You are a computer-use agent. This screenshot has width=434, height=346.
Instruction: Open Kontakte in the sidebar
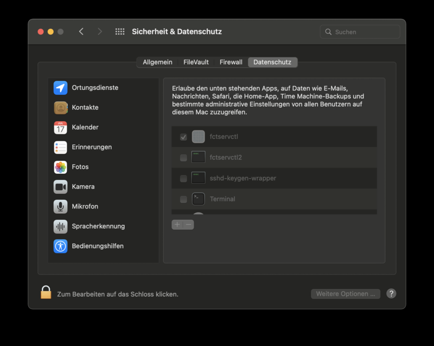pos(85,107)
